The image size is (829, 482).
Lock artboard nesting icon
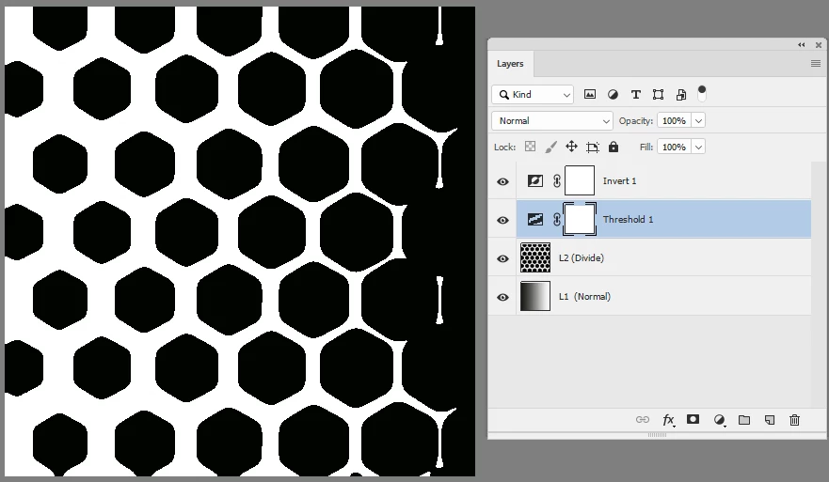[592, 147]
